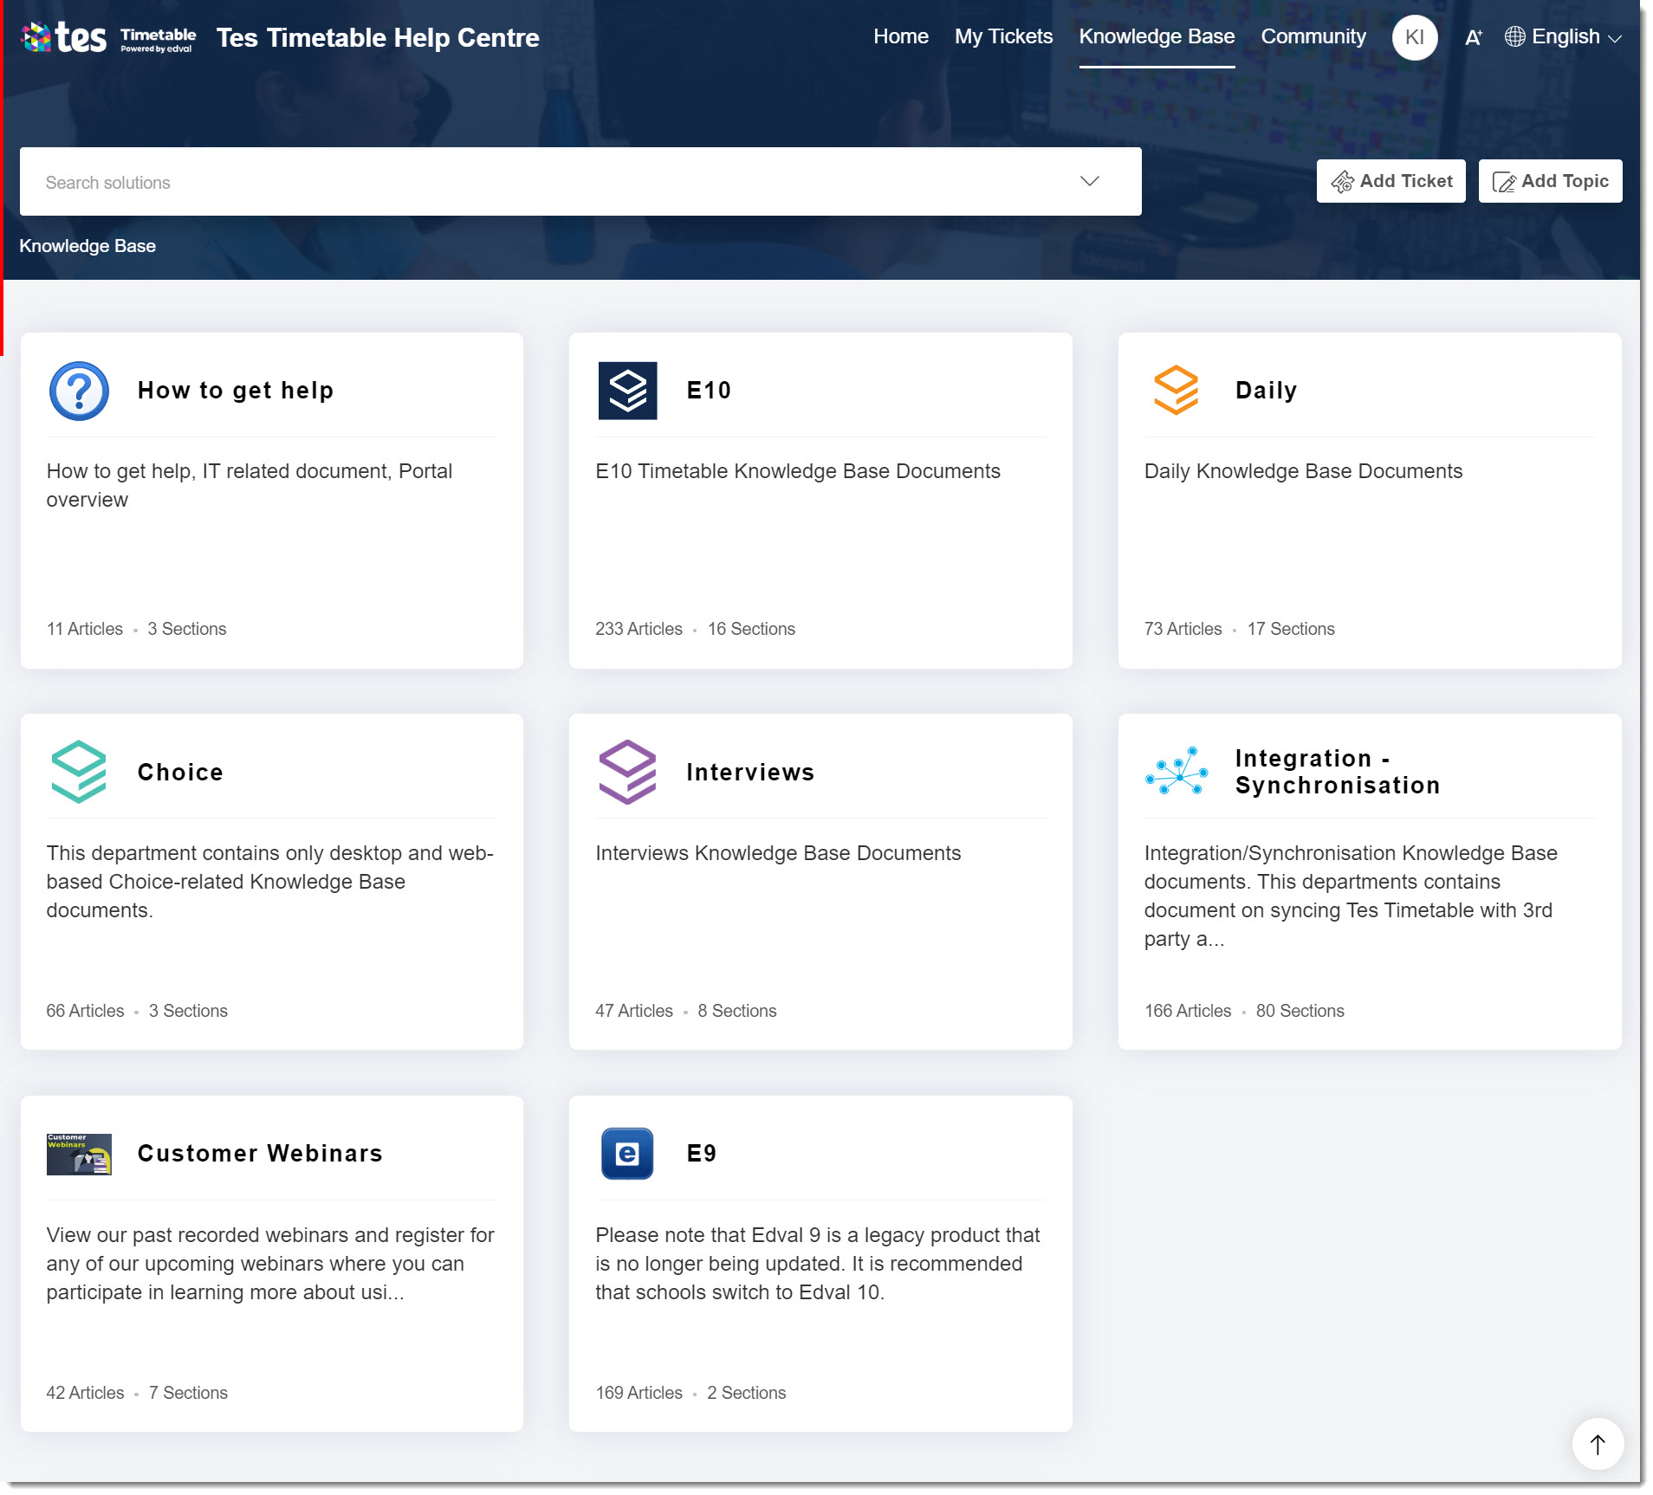Click Tes Timetable Help Centre heading
The height and width of the screenshot is (1495, 1653).
[378, 37]
